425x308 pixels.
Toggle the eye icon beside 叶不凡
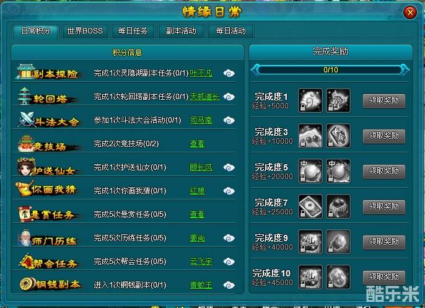229,73
